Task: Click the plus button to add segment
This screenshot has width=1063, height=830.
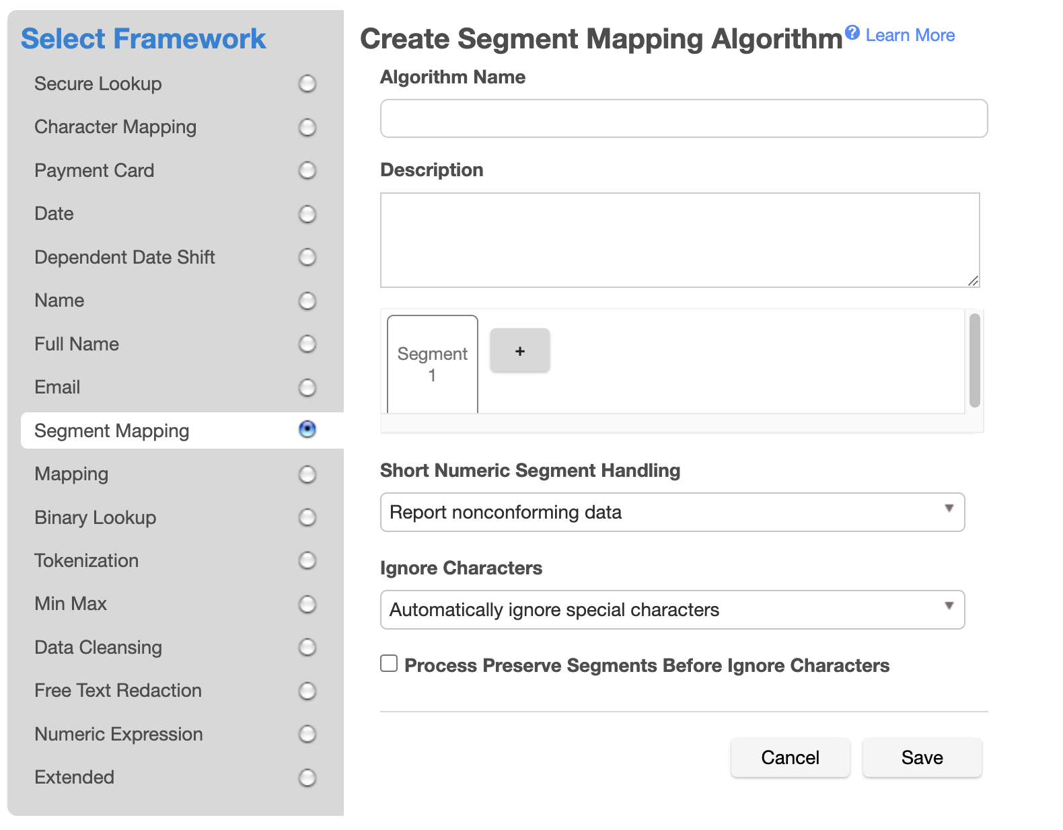Action: [x=519, y=350]
